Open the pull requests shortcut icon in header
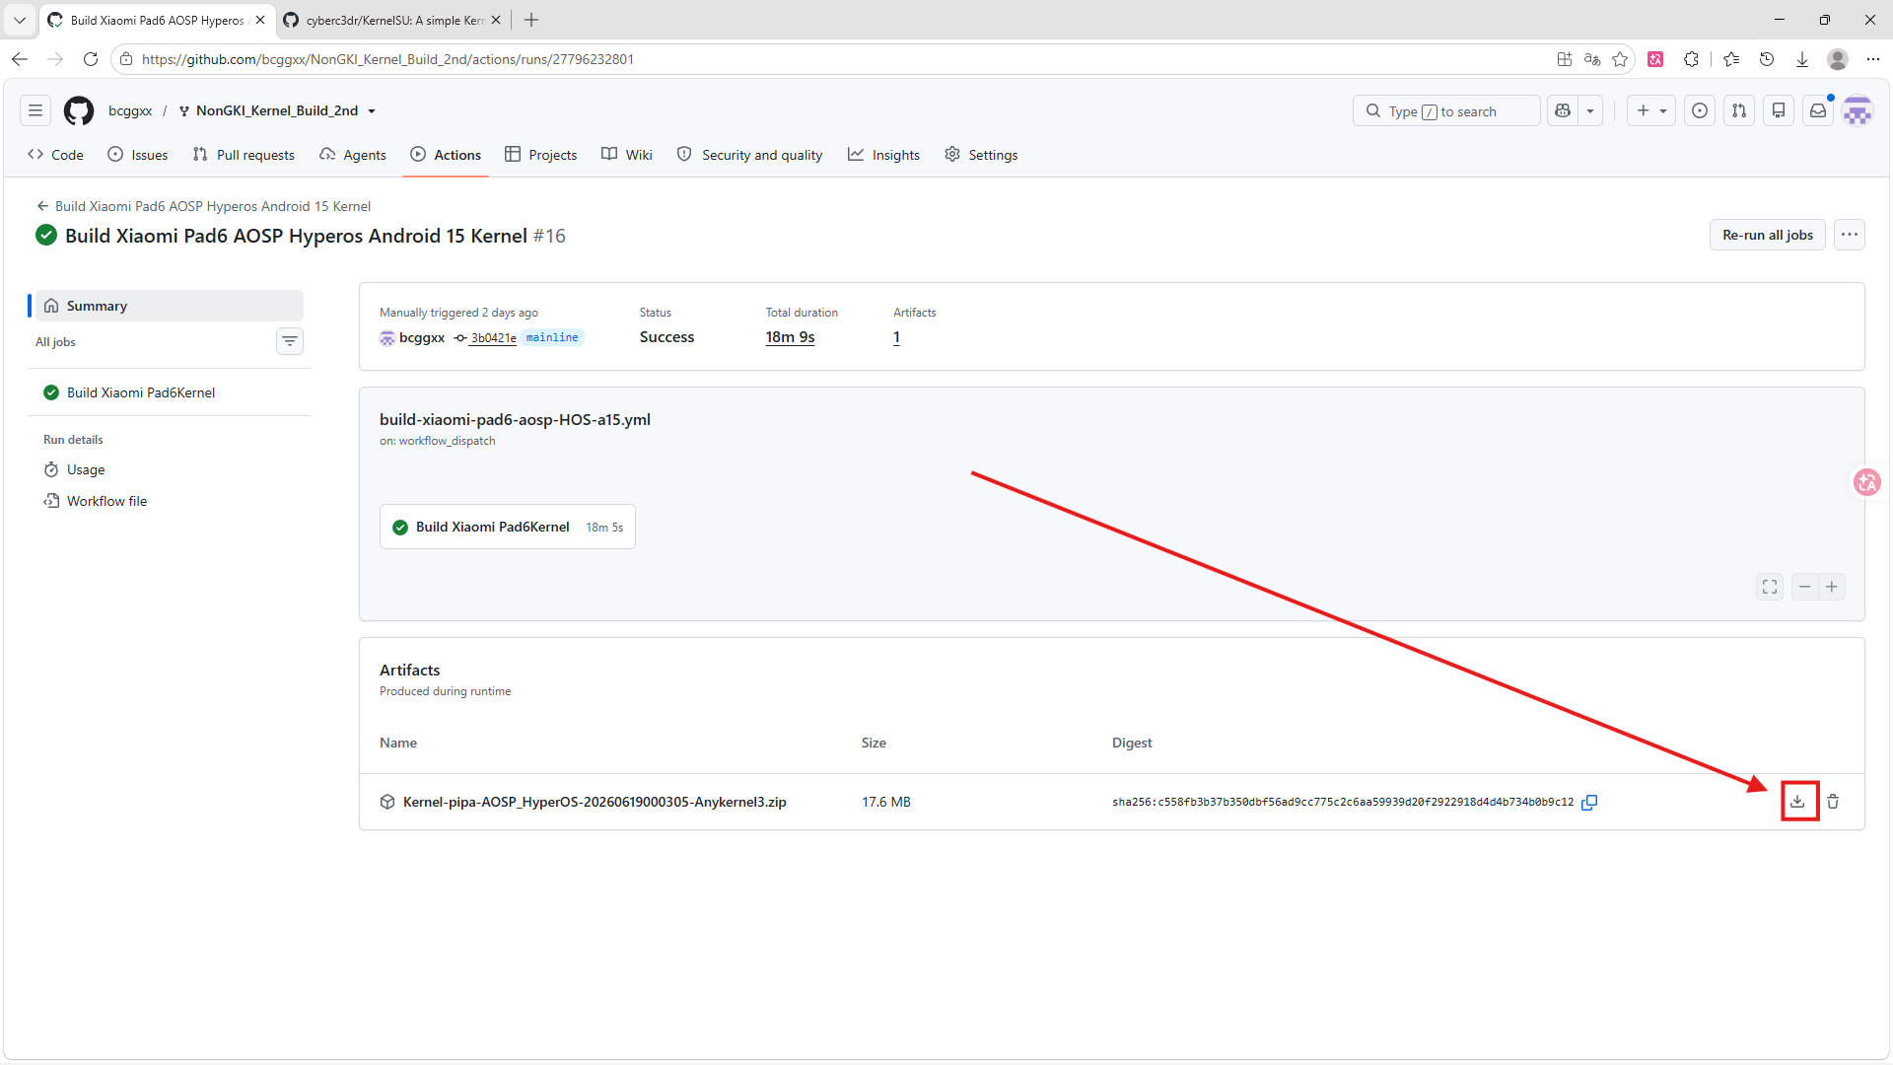 coord(1739,111)
